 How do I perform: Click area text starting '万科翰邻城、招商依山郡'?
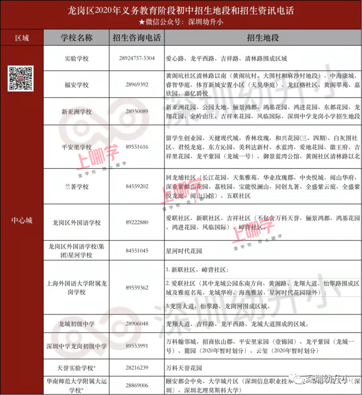[x=260, y=346]
